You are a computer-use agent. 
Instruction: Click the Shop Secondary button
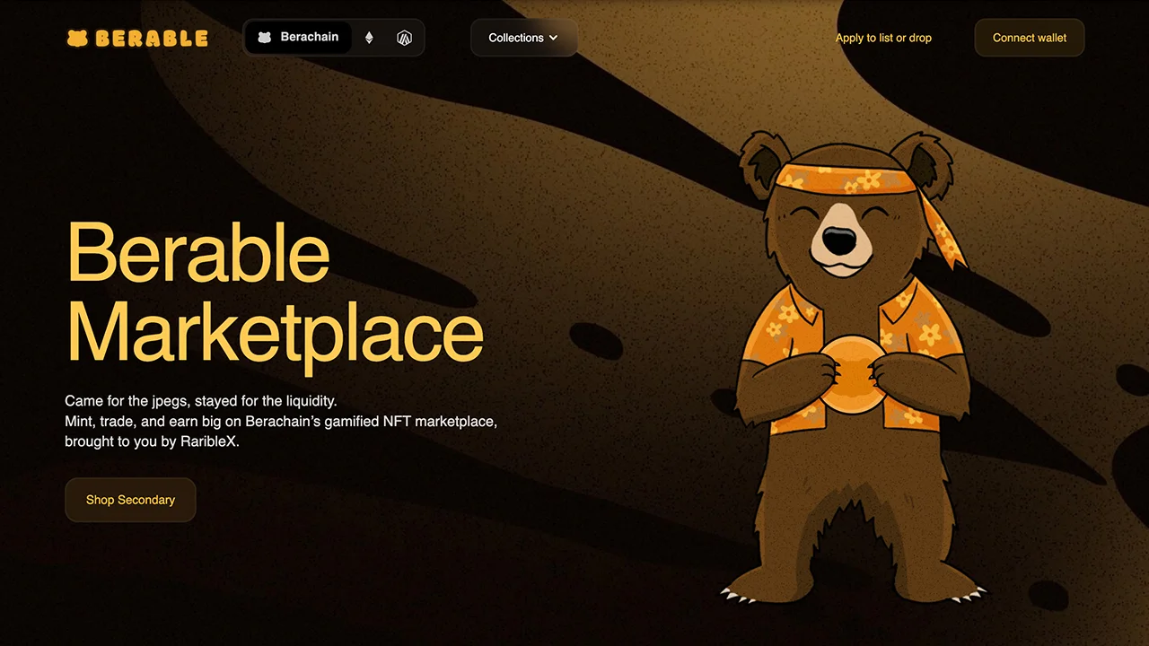click(130, 500)
